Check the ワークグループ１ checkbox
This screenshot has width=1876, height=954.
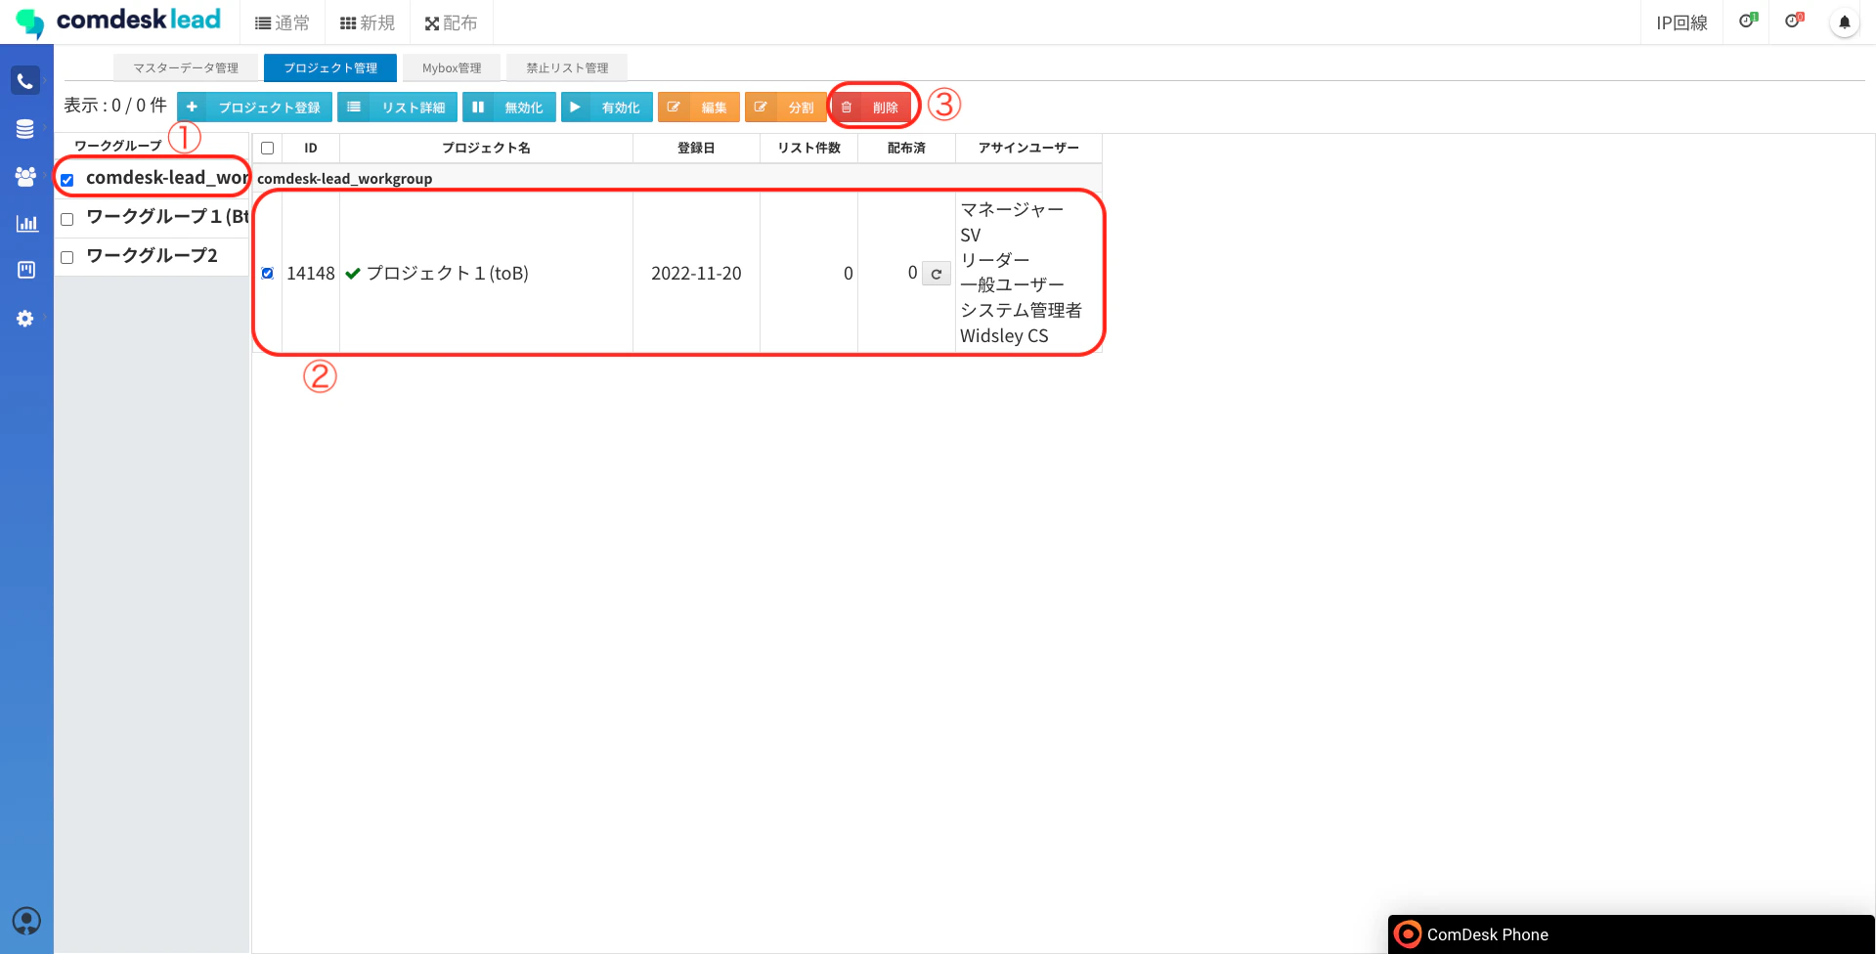coord(67,219)
